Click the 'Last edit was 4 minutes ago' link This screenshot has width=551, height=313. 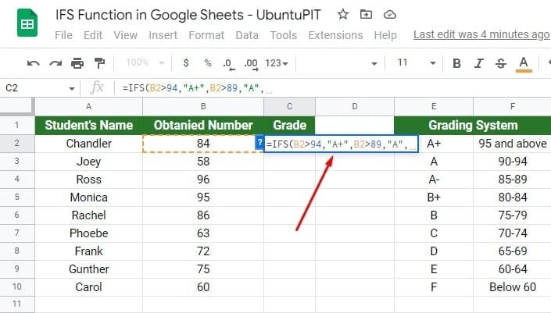(x=481, y=34)
